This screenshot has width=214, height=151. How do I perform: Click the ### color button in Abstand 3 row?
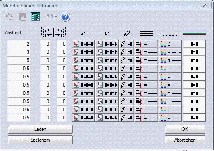point(194,52)
